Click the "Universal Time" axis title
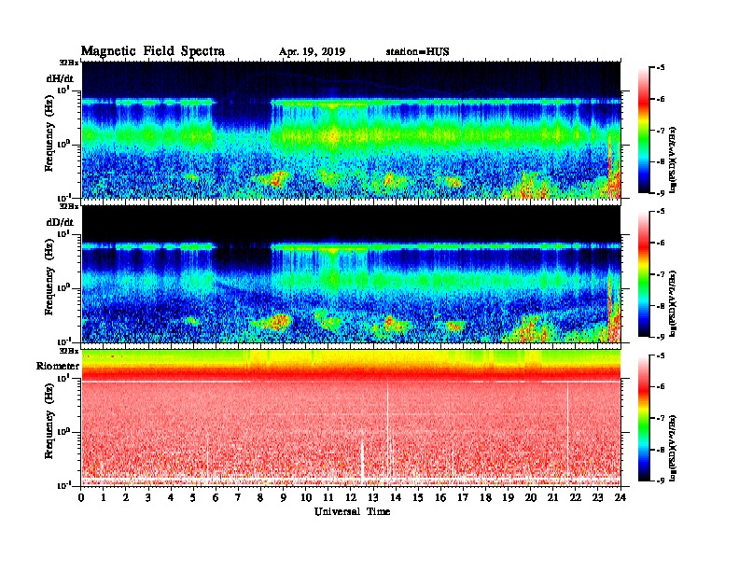This screenshot has width=739, height=571. 352,511
